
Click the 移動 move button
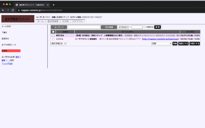pyautogui.click(x=175, y=43)
